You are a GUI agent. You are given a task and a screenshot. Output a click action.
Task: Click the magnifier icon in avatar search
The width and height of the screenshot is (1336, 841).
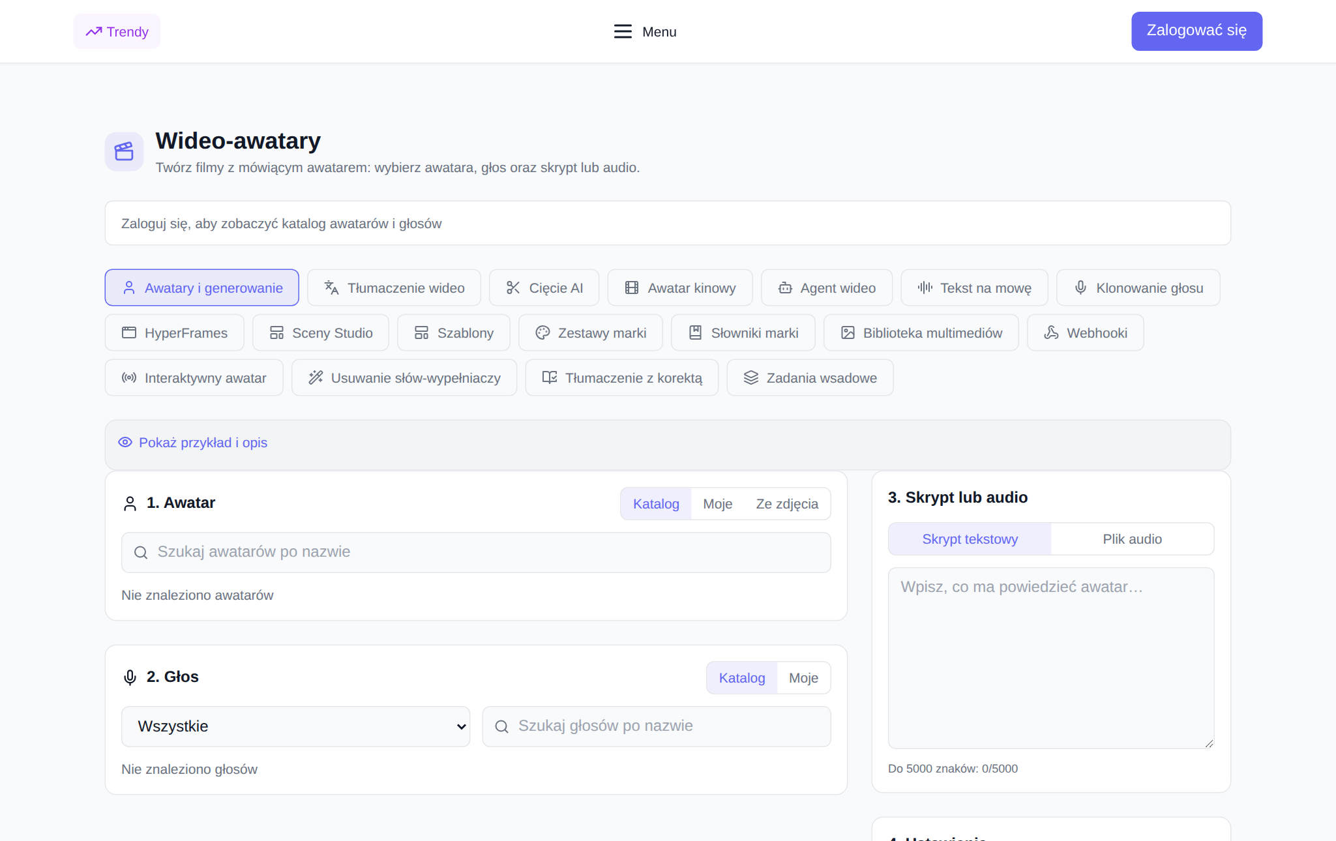tap(141, 552)
